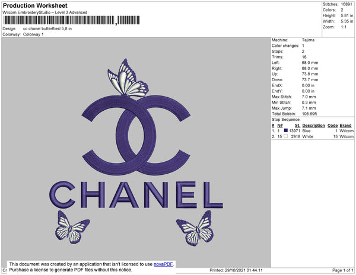This screenshot has height=275, width=356.
Task: Click the 'N#' column header
Action: tap(280, 126)
